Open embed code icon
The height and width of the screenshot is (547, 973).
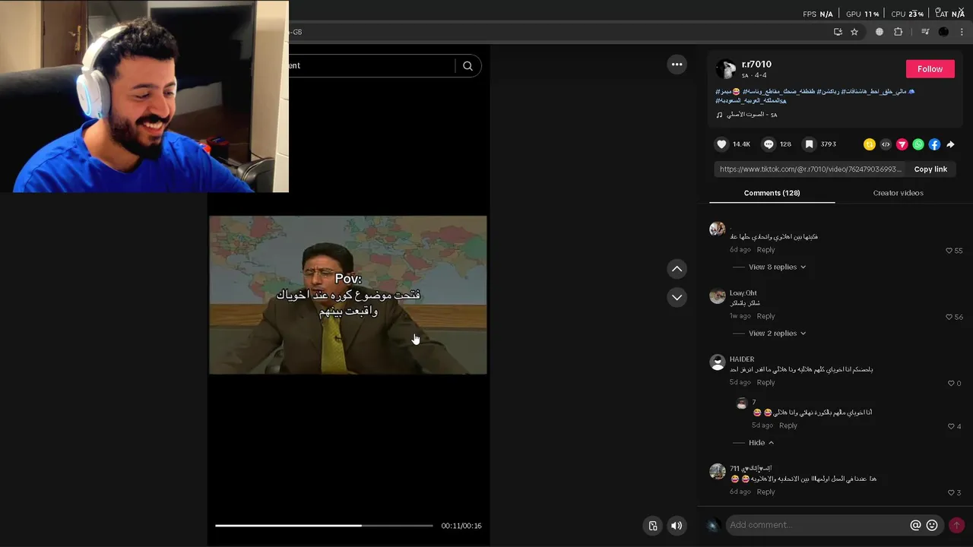point(886,144)
